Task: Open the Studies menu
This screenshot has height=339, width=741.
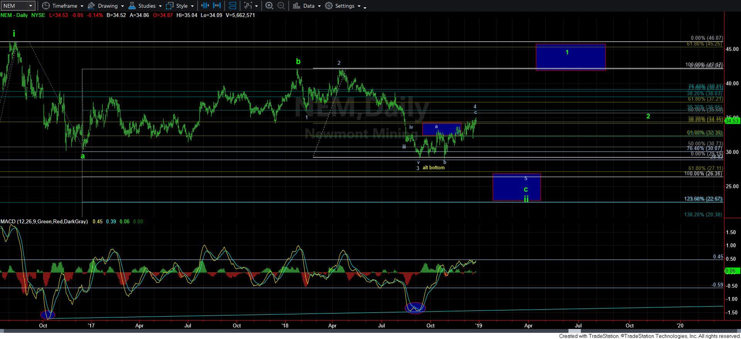Action: 147,6
